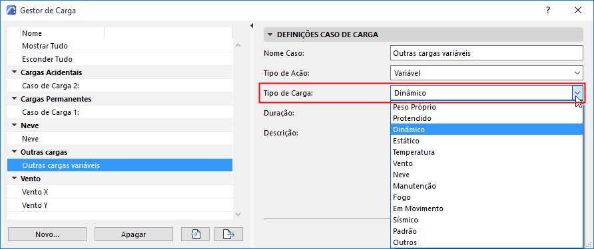Choose Protendido load type
Image resolution: width=594 pixels, height=249 pixels.
tap(486, 118)
